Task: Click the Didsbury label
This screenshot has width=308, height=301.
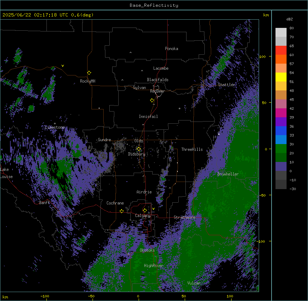Action: (137, 154)
